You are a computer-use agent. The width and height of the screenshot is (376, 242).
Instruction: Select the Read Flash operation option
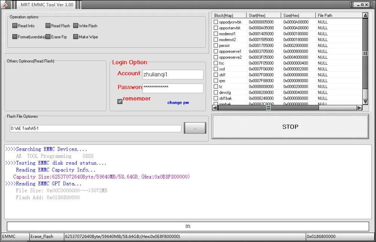tap(48, 26)
